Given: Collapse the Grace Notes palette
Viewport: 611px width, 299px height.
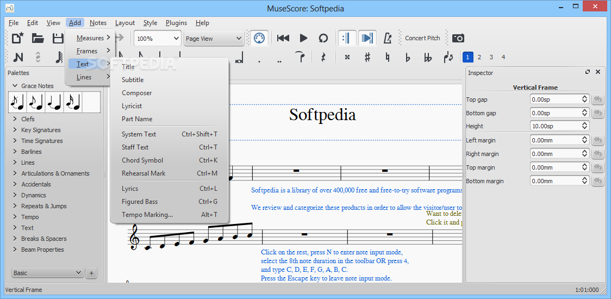Looking at the screenshot, I should pos(15,86).
